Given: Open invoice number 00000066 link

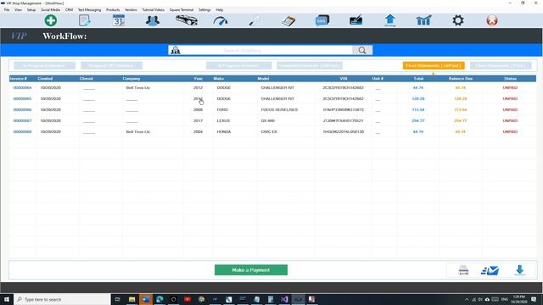Looking at the screenshot, I should [x=22, y=110].
